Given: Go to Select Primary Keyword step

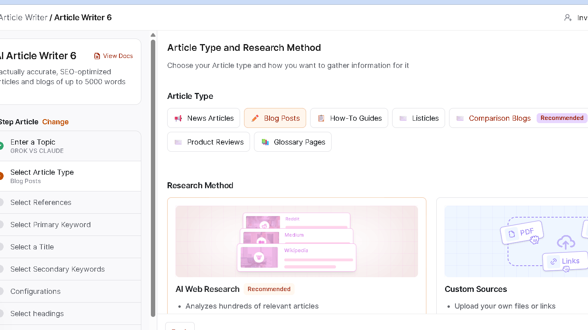Looking at the screenshot, I should 70,225.
